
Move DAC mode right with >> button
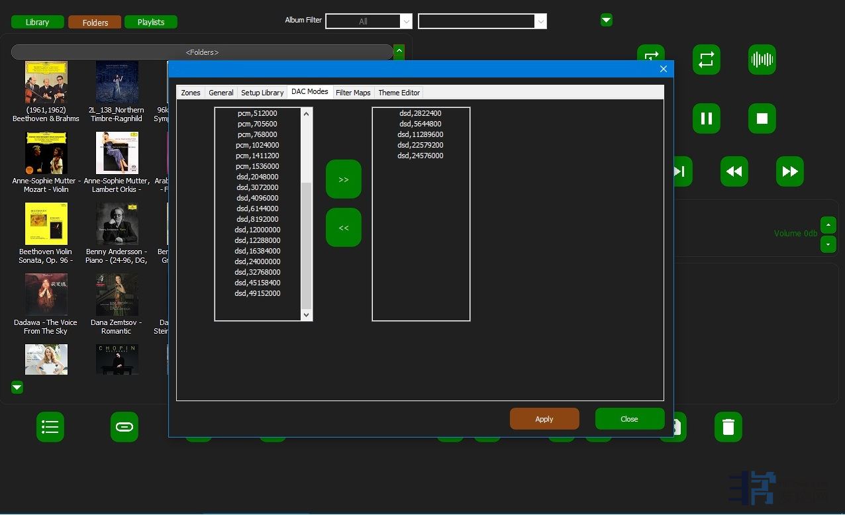pos(343,179)
